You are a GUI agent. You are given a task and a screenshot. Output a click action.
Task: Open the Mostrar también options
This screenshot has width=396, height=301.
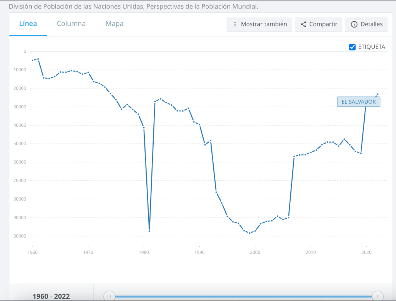(x=259, y=24)
